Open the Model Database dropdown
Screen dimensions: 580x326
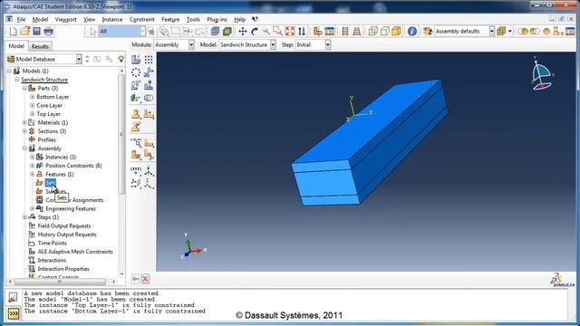click(79, 59)
